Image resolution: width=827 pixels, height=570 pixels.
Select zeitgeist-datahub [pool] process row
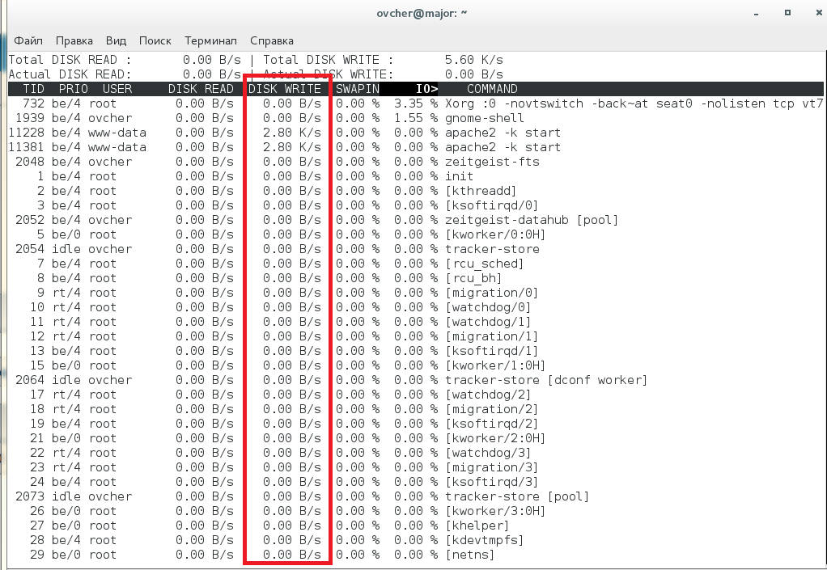416,220
